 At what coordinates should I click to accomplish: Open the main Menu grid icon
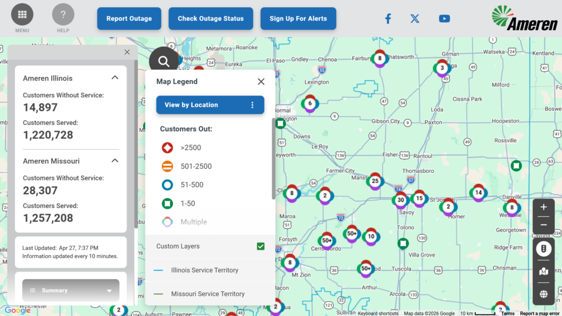pos(22,14)
